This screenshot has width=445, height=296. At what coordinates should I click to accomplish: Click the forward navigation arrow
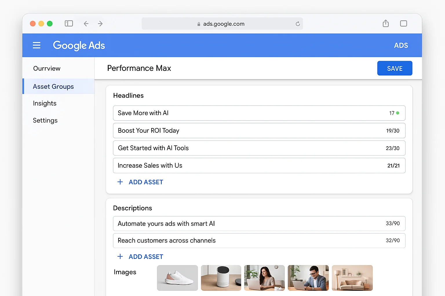click(x=100, y=23)
